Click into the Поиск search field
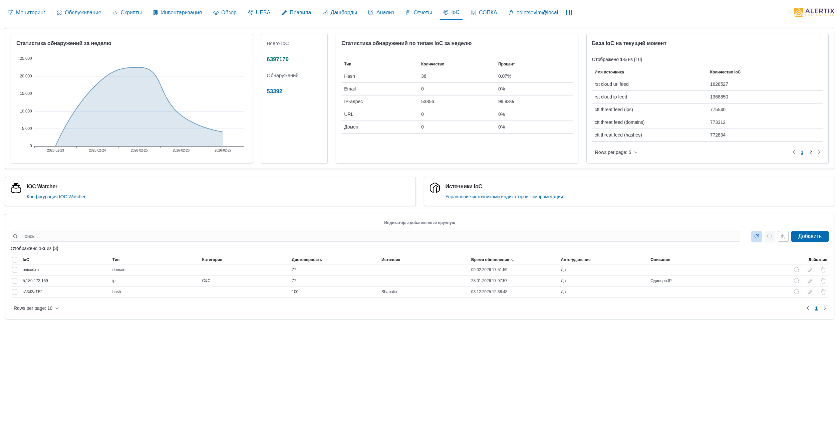Screen dimensions: 837x428 pyautogui.click(x=377, y=236)
